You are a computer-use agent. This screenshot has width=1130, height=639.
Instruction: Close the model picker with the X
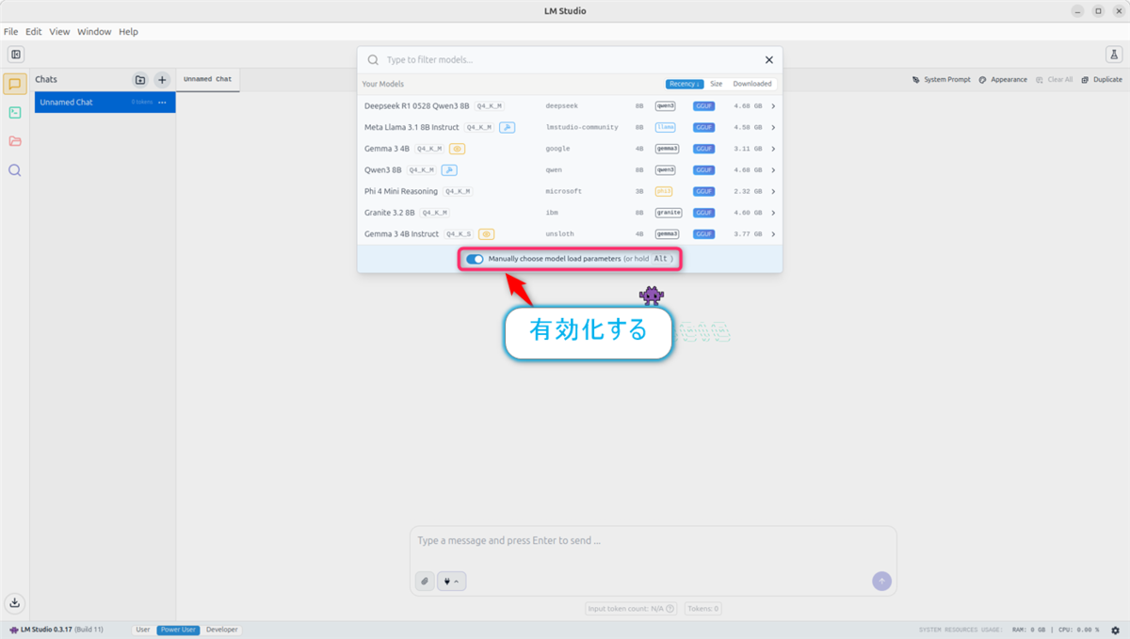coord(768,59)
